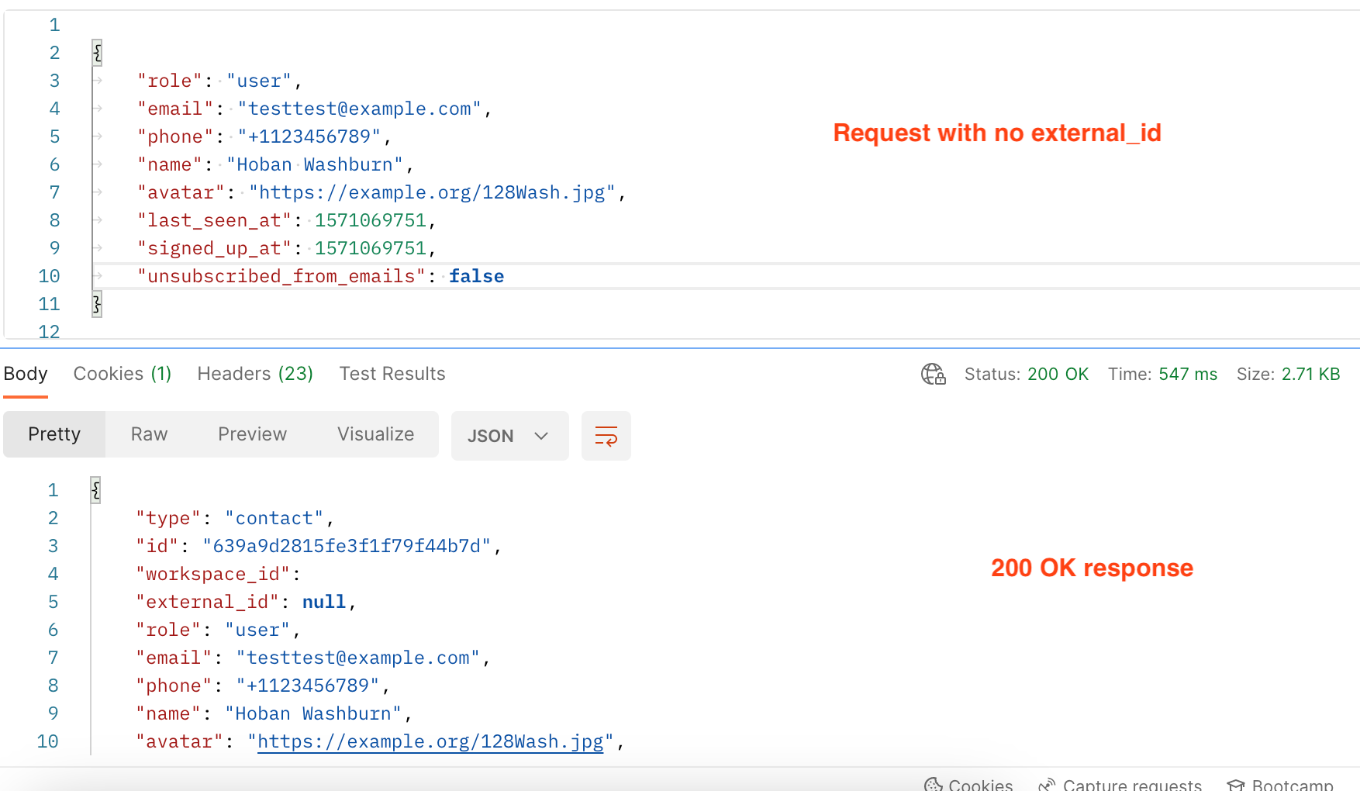Viewport: 1360px width, 791px height.
Task: Switch to the Test Results tab
Action: point(392,374)
